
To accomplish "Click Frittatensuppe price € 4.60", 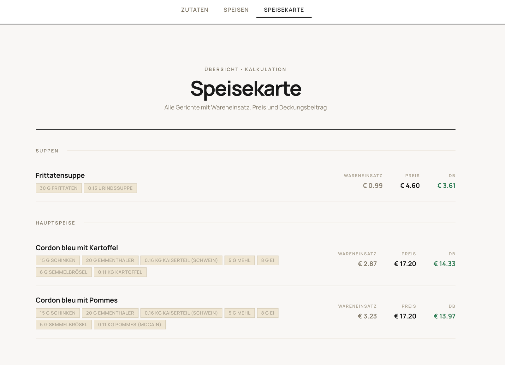I will tap(410, 186).
